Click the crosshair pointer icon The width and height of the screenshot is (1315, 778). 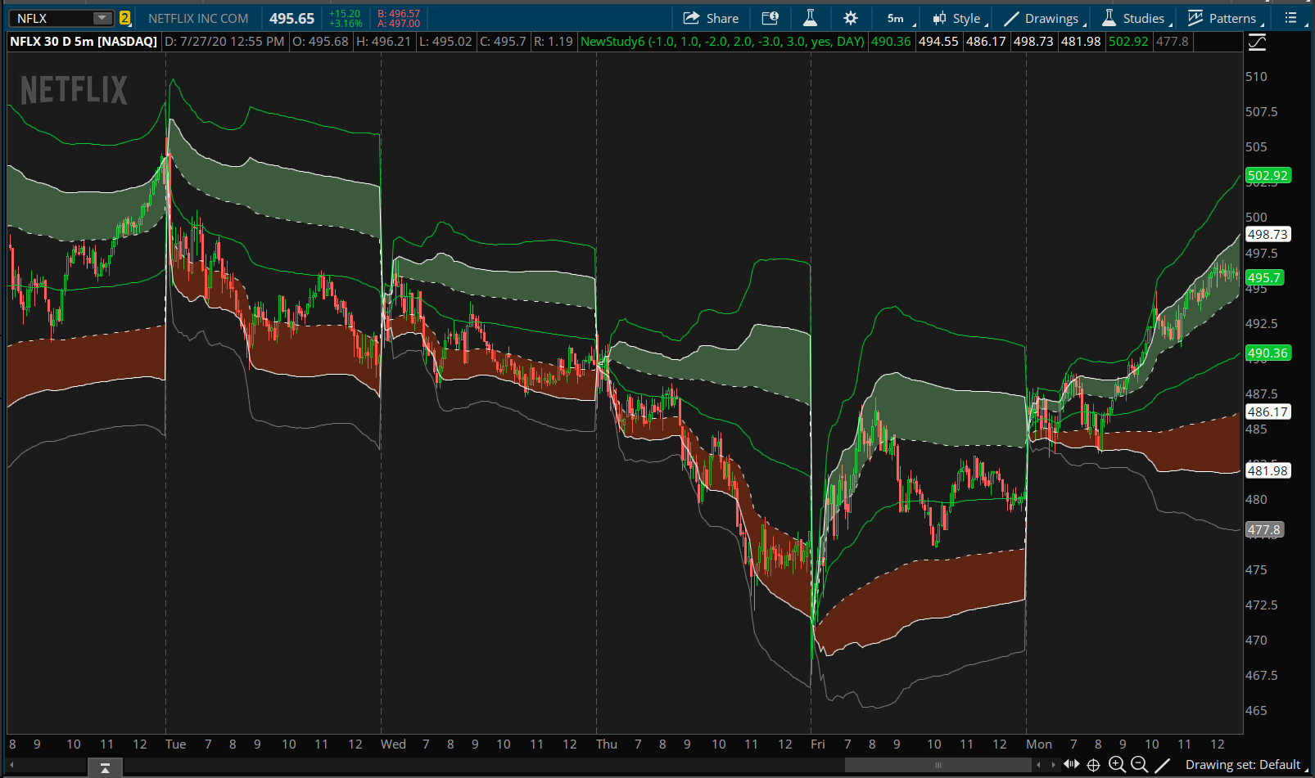pos(1093,764)
